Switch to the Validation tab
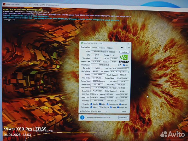This screenshot has height=141, width=188. tap(110, 48)
